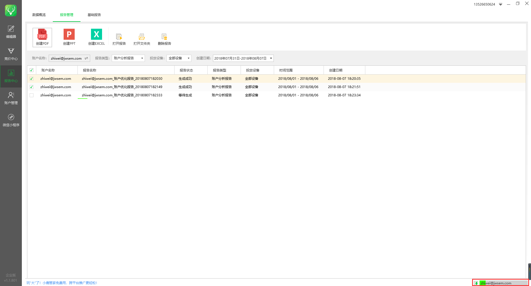Click creation date 2018-08-07 18:20:35
The width and height of the screenshot is (531, 286).
tap(344, 79)
